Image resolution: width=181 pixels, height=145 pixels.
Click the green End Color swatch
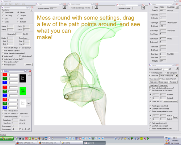click(x=23, y=91)
